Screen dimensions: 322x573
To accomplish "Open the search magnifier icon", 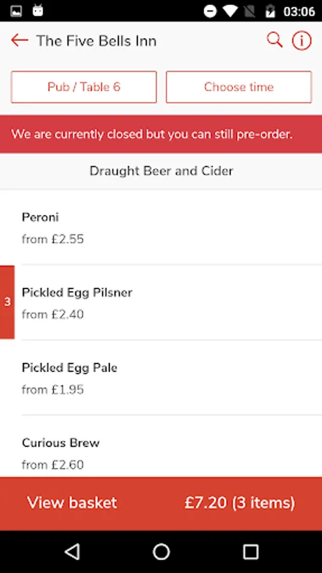I will pyautogui.click(x=274, y=40).
